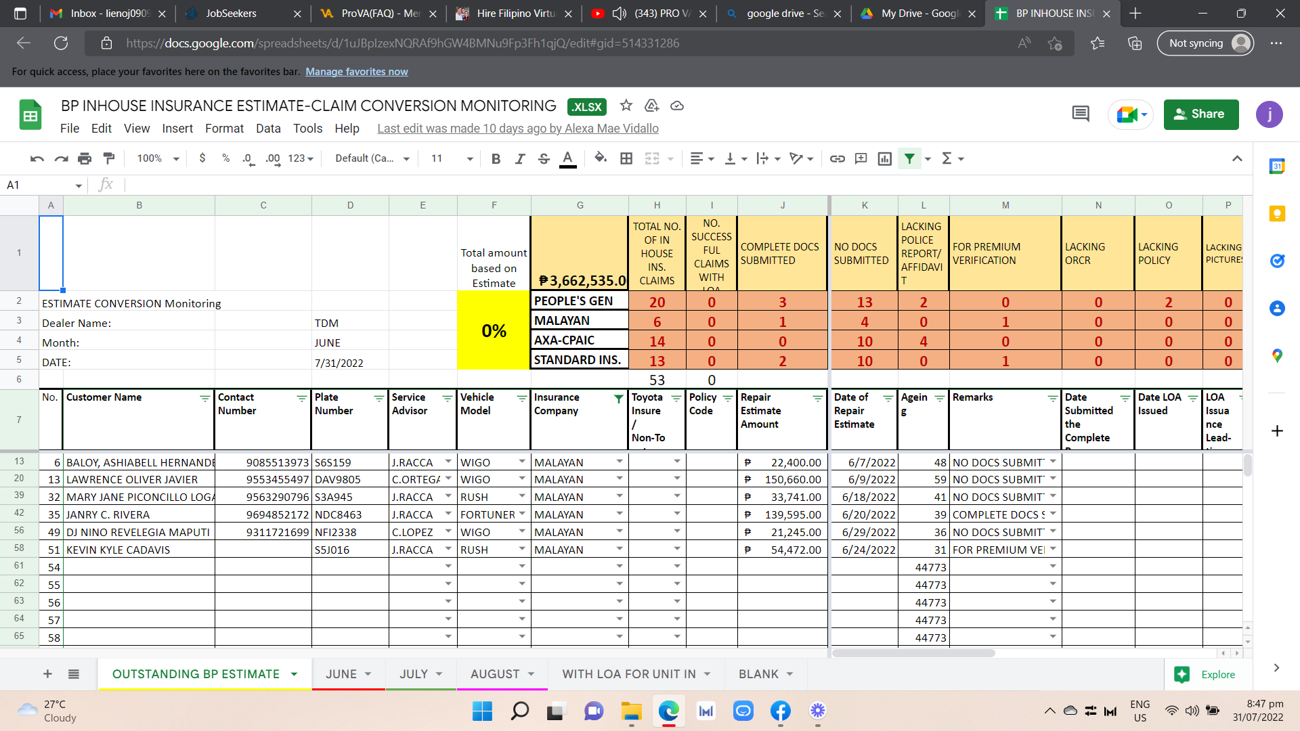This screenshot has height=731, width=1300.
Task: Open the font family dropdown
Action: (x=372, y=158)
